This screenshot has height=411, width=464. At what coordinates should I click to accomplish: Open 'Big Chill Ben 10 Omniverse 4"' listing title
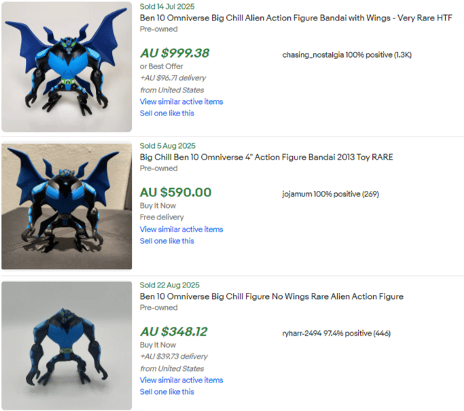click(x=266, y=157)
